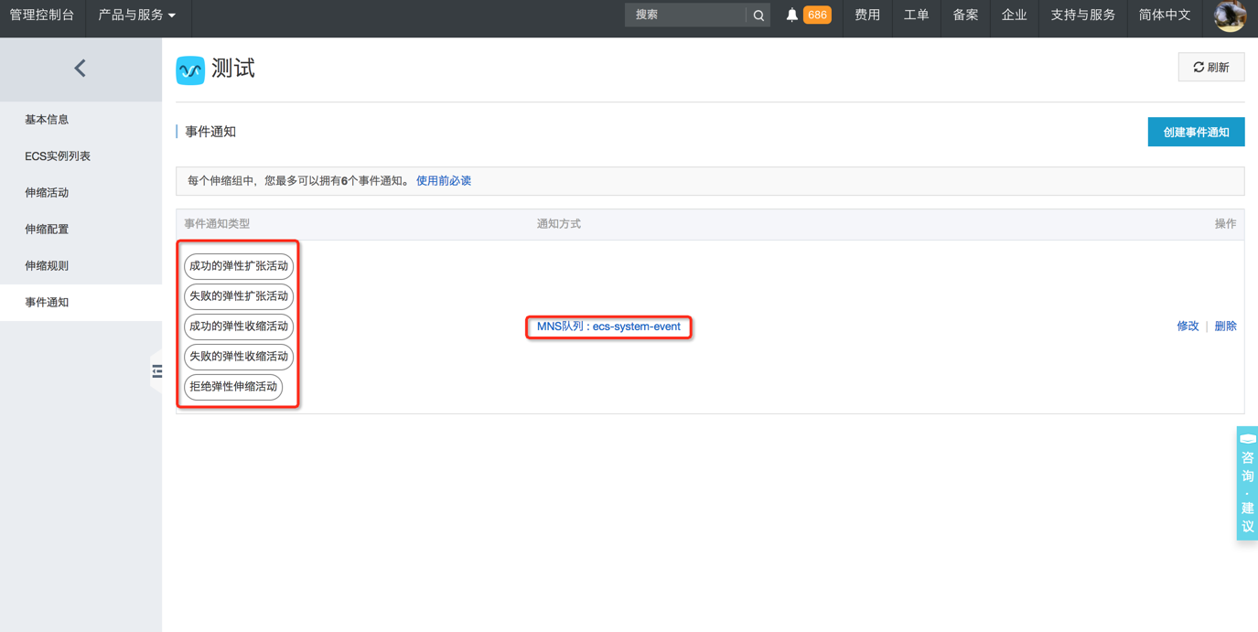Viewport: 1258px width, 632px height.
Task: Click the 失败的弹性收缩活动 tag
Action: pyautogui.click(x=239, y=357)
